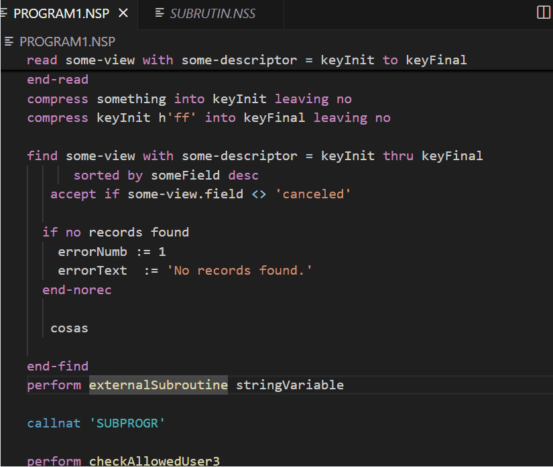Click the highlighted externalSubroutine word
This screenshot has width=553, height=467.
click(158, 385)
